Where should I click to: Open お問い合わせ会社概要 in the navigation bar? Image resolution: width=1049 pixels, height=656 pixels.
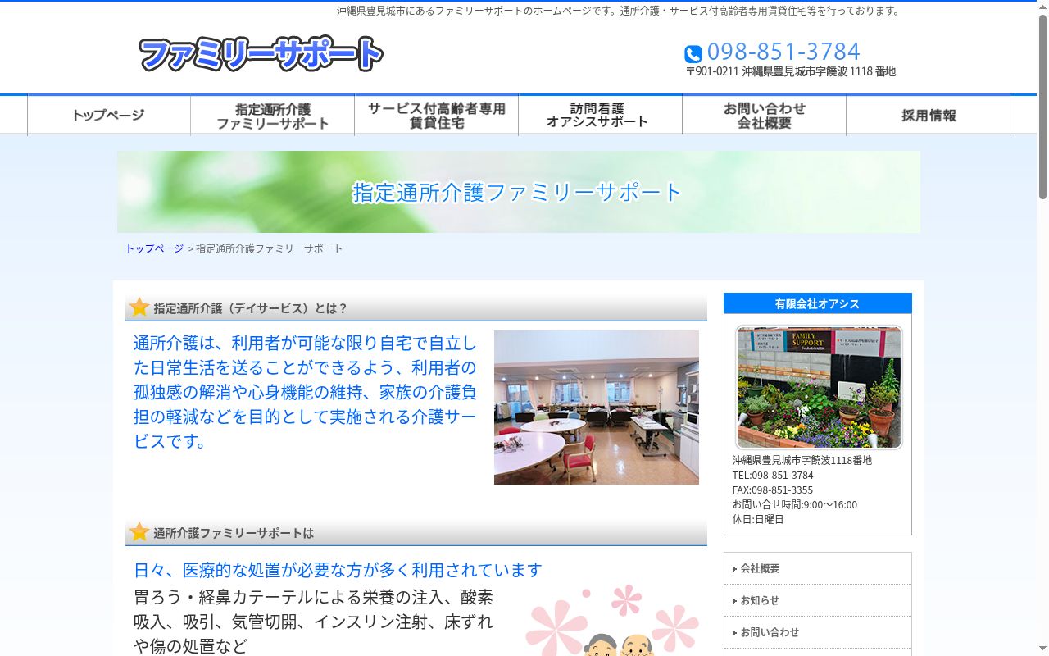click(765, 115)
